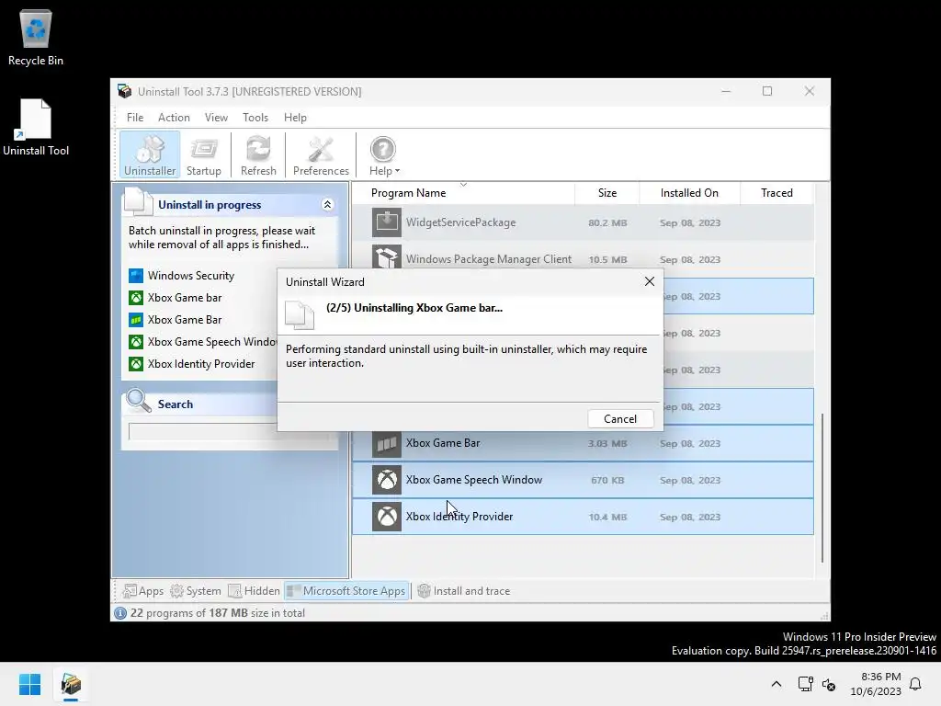The image size is (941, 706).
Task: Sort by Installed On column header
Action: coord(689,193)
